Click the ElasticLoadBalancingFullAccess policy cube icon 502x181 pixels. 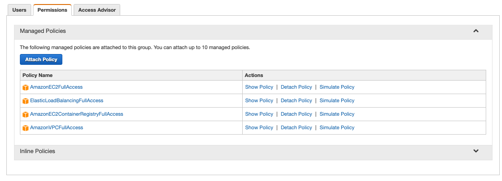point(26,101)
